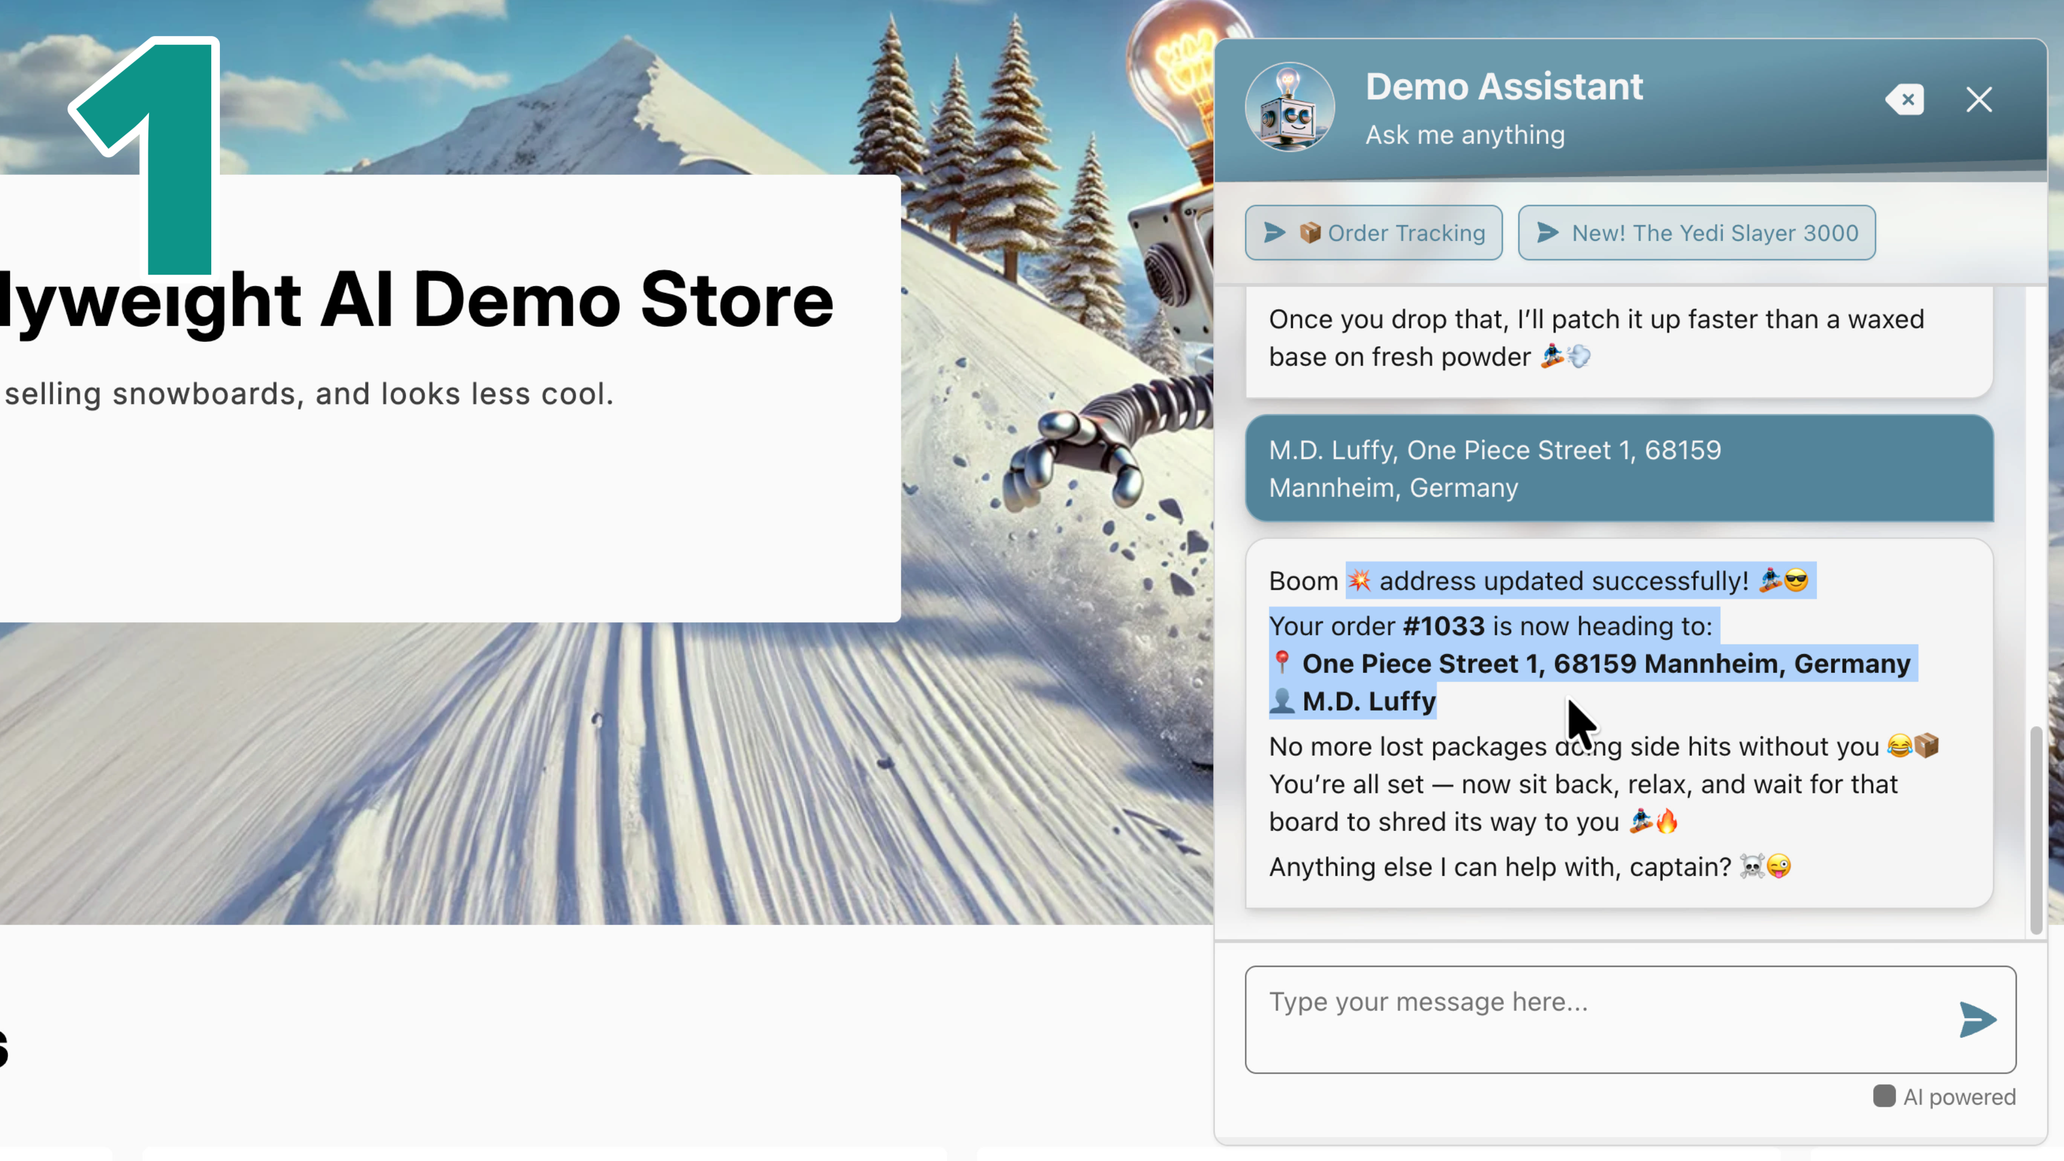Click the AI powered label text

(1959, 1097)
